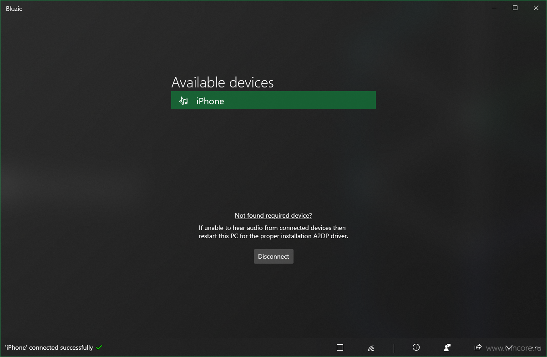Viewport: 547px width, 357px height.
Task: Click the share icon in bottom bar
Action: point(478,347)
